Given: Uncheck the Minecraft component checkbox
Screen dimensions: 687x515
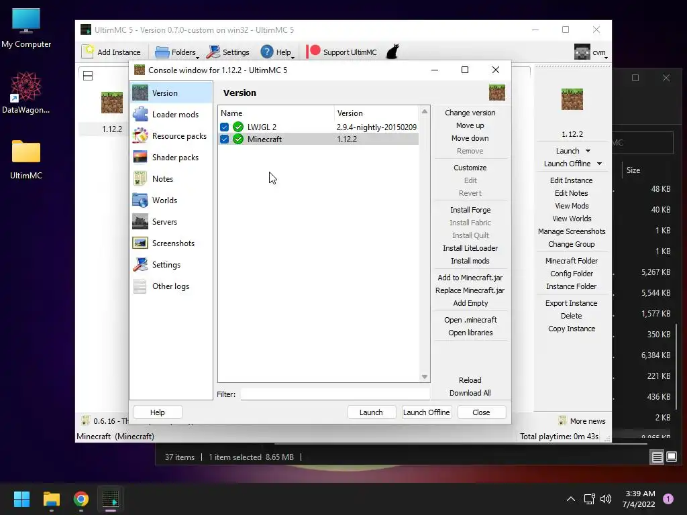Looking at the screenshot, I should pos(224,139).
